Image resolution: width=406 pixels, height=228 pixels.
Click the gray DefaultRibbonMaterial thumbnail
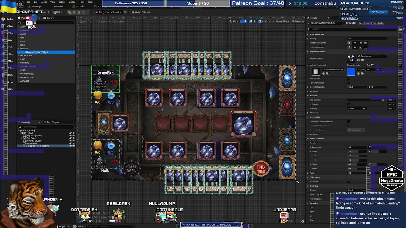tap(316, 72)
